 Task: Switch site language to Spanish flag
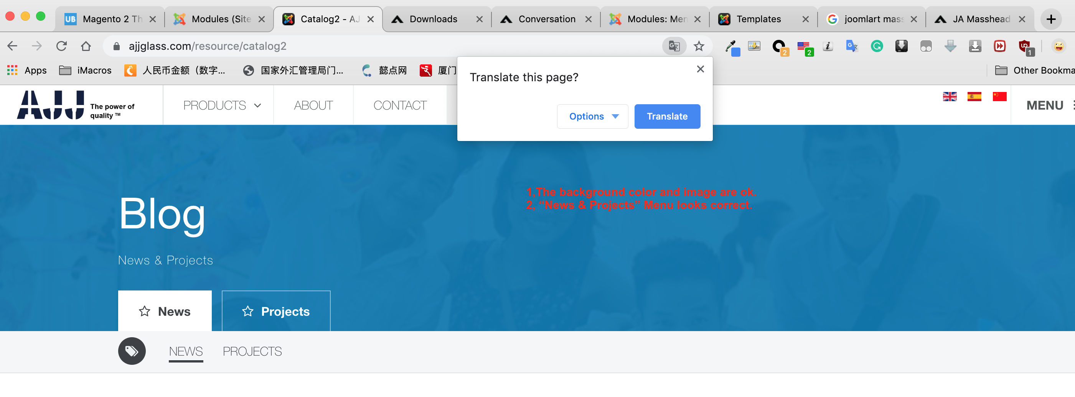click(974, 96)
